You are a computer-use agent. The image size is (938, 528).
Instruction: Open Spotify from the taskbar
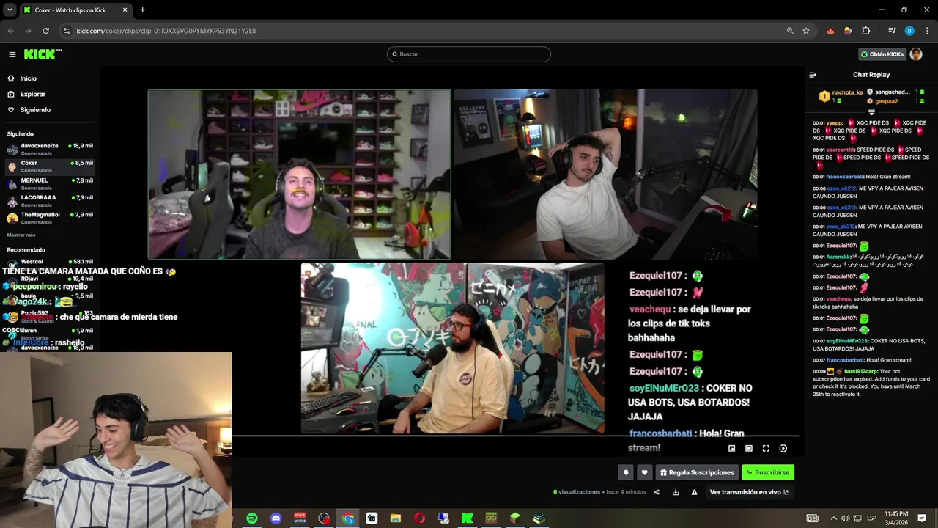pos(252,518)
